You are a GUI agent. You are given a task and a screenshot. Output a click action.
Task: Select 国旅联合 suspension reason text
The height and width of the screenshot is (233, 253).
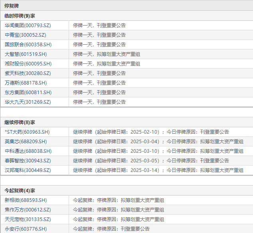(x=99, y=45)
